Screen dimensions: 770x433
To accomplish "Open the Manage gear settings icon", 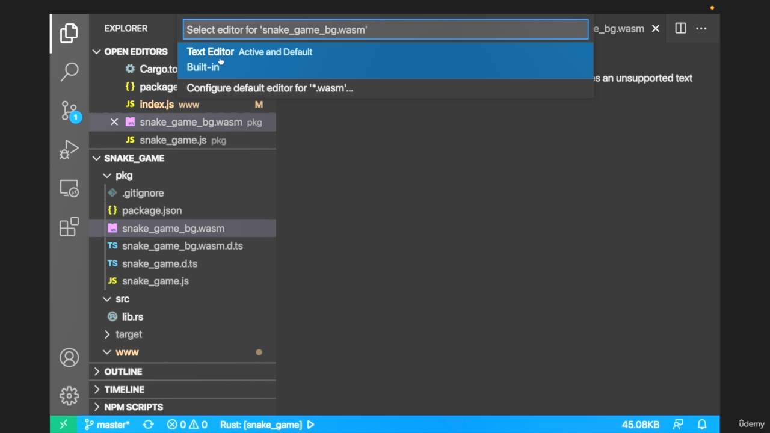I will (x=69, y=396).
